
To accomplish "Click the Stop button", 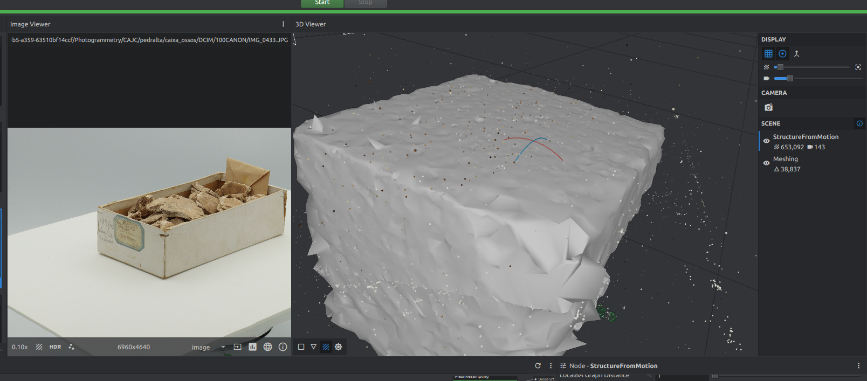I will [x=365, y=3].
